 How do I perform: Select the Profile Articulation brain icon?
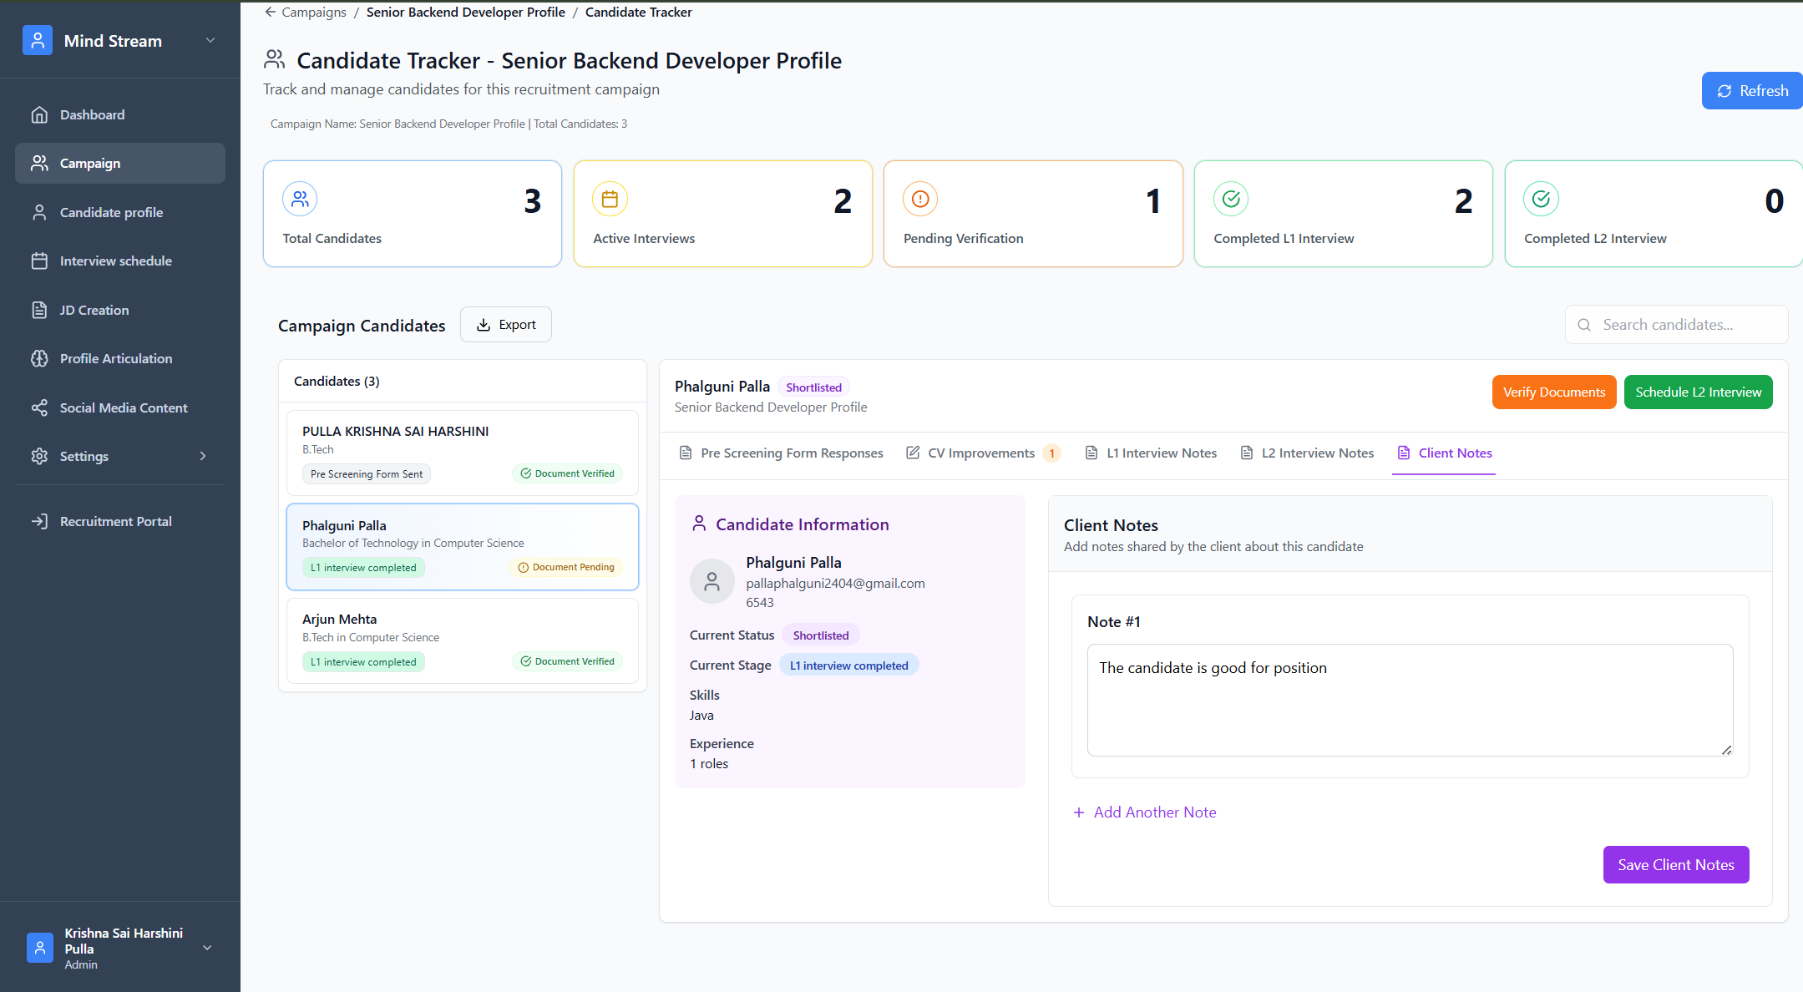39,358
